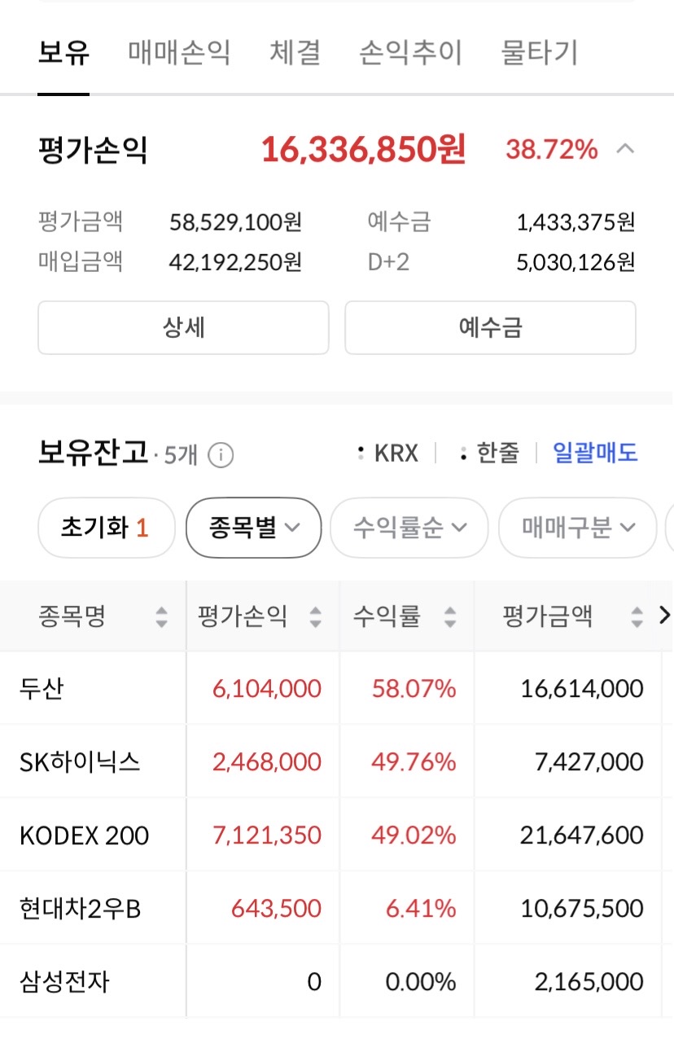The image size is (674, 1061).
Task: Tap the 일괄매도 link
Action: (x=595, y=453)
